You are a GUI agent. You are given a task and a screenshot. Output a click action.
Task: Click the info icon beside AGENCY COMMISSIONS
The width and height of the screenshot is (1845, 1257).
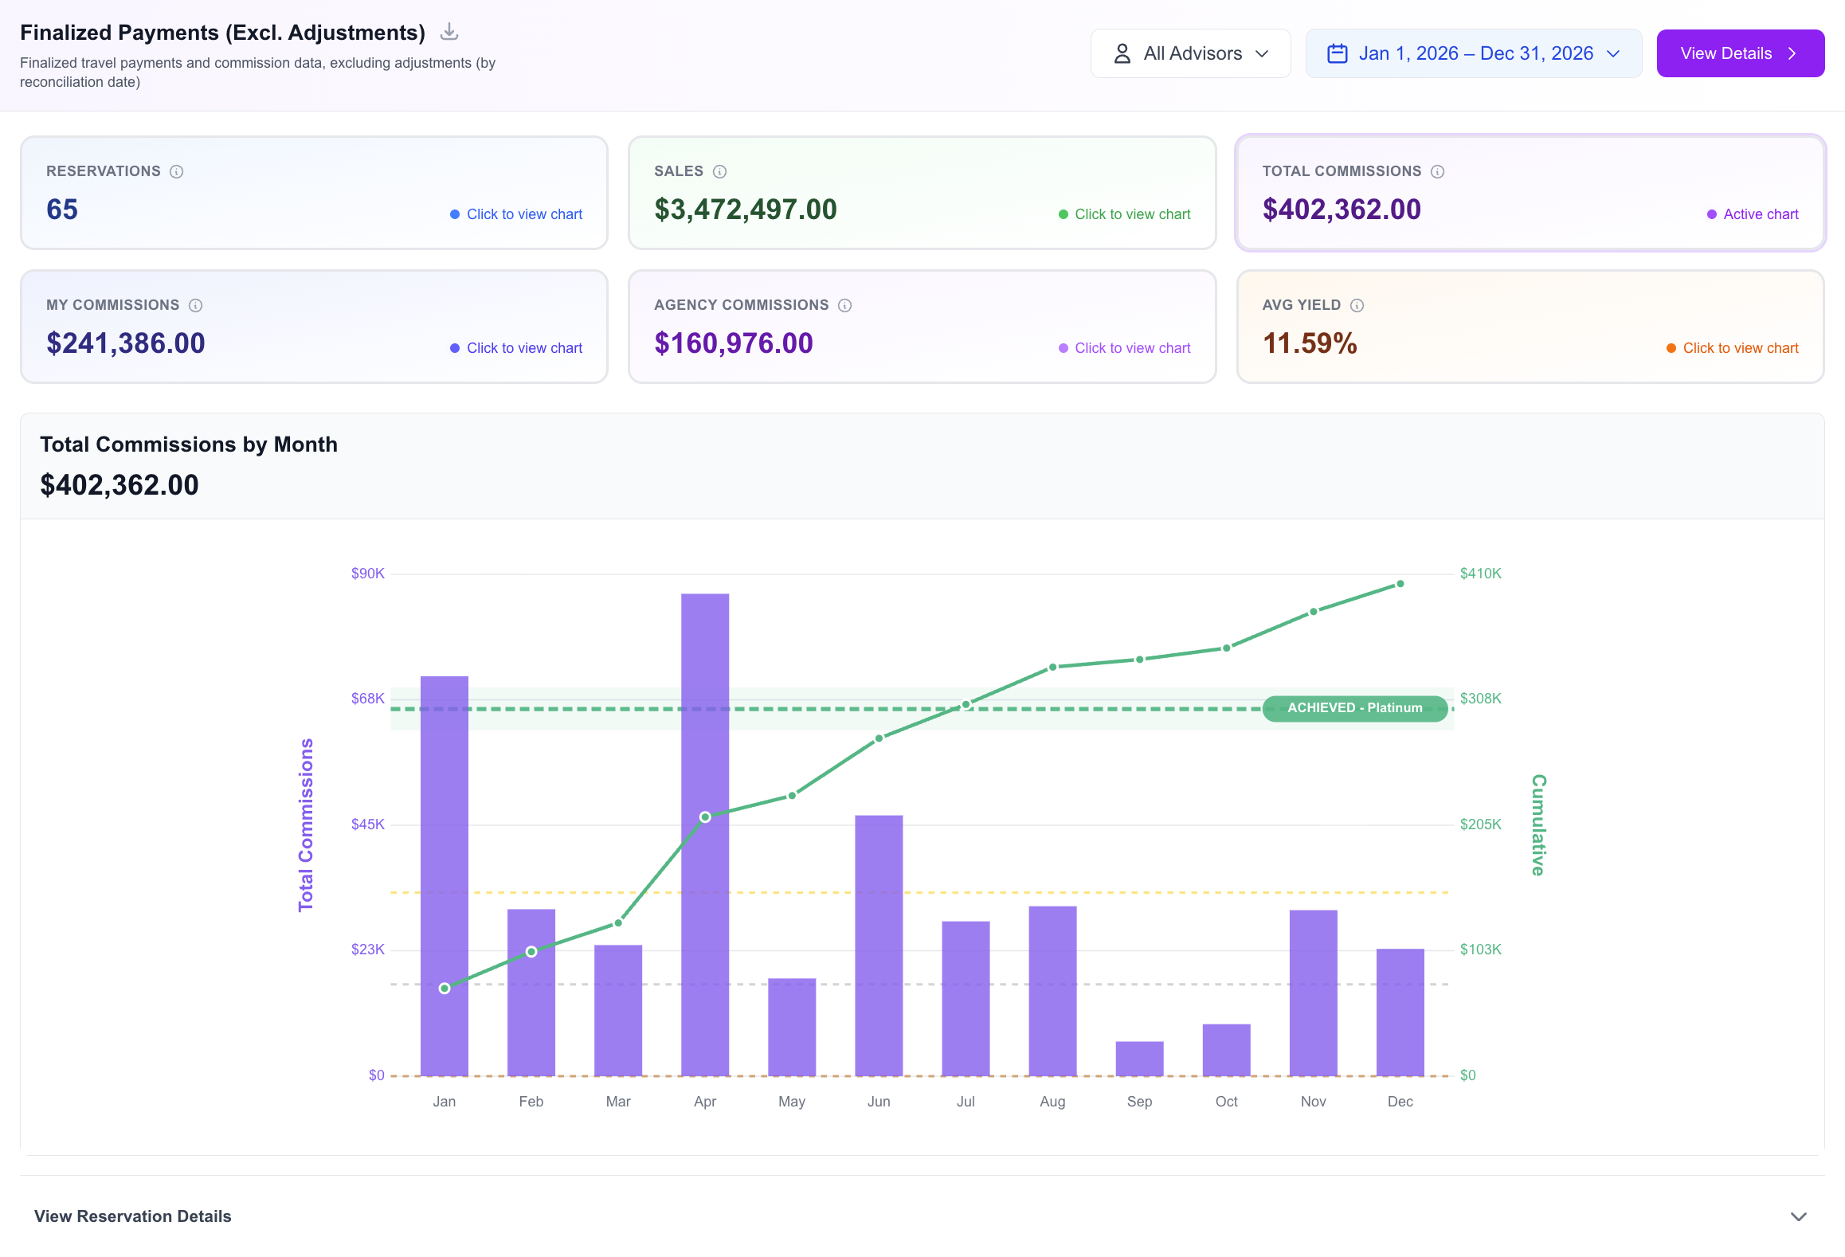pos(844,304)
